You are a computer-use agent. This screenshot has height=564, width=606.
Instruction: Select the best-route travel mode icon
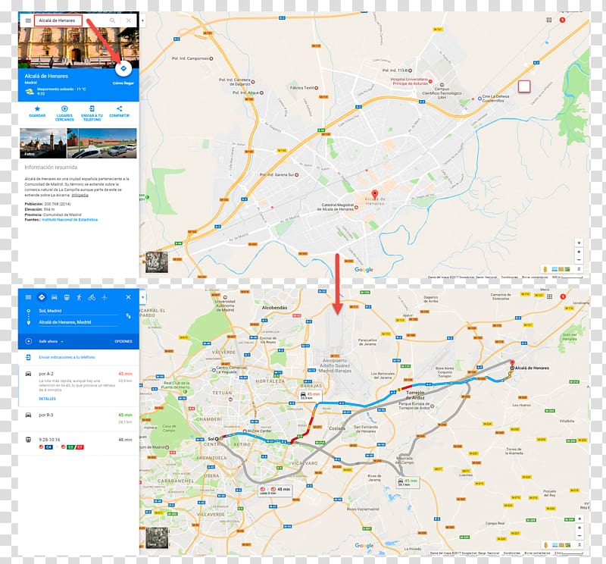tap(42, 297)
